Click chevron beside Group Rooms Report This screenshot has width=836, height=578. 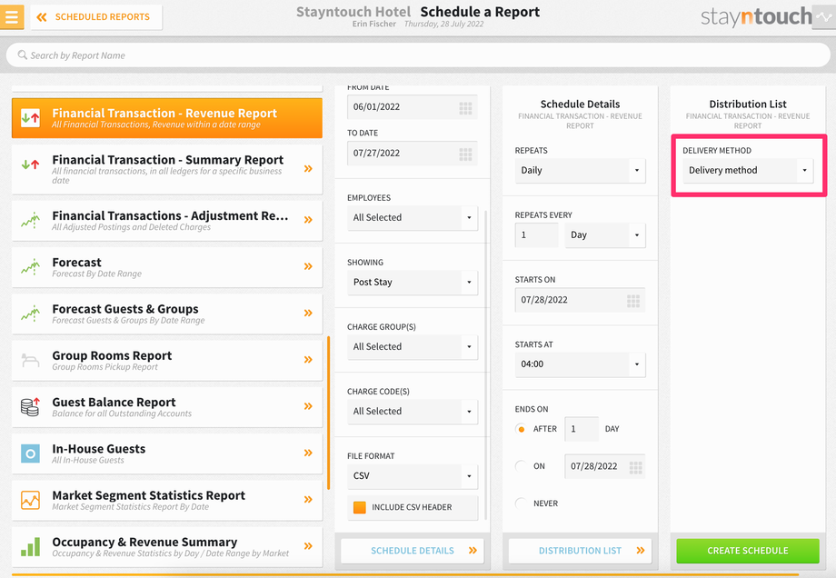coord(308,359)
